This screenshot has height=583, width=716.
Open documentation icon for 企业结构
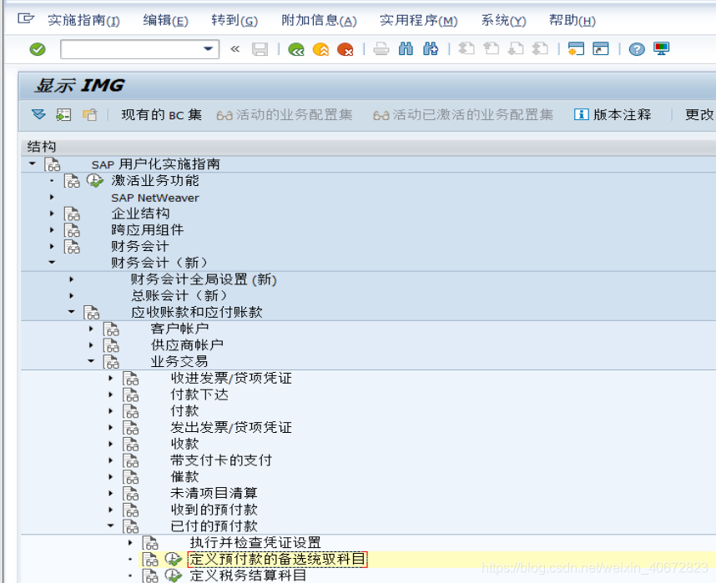(72, 214)
